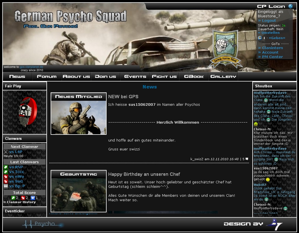Open the Forum menu item

tap(47, 77)
